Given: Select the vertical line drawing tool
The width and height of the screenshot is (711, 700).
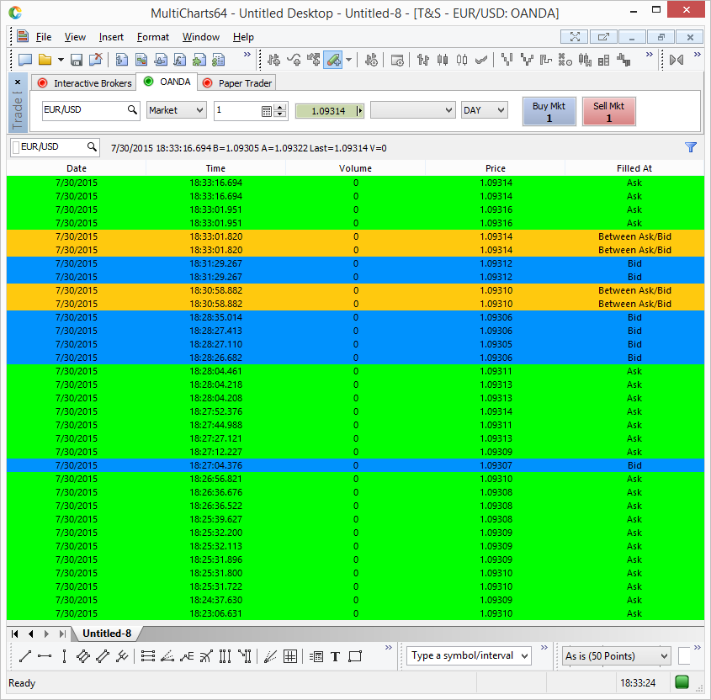Looking at the screenshot, I should tap(65, 656).
